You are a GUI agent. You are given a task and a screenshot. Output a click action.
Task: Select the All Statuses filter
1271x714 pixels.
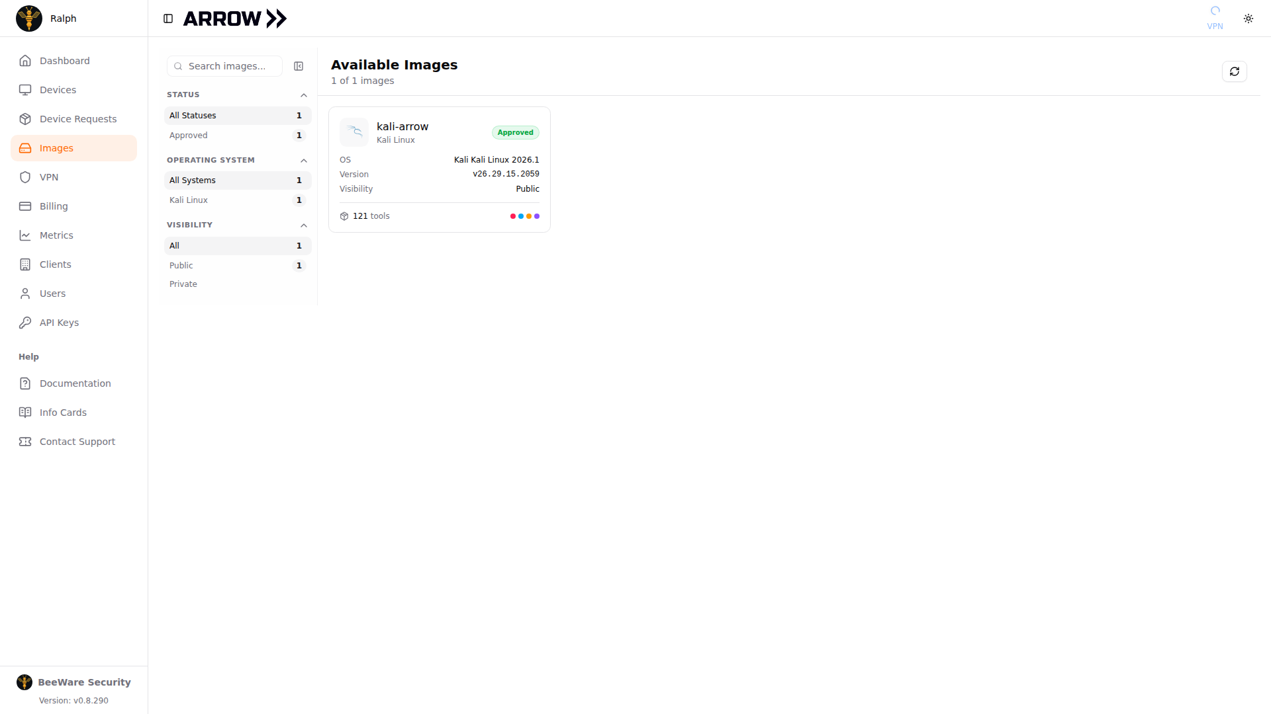pos(238,116)
